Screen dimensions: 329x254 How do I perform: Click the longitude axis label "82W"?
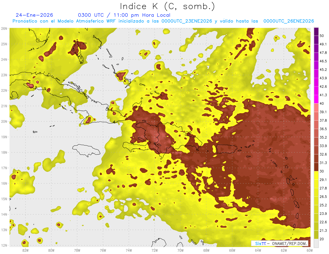click(25, 250)
